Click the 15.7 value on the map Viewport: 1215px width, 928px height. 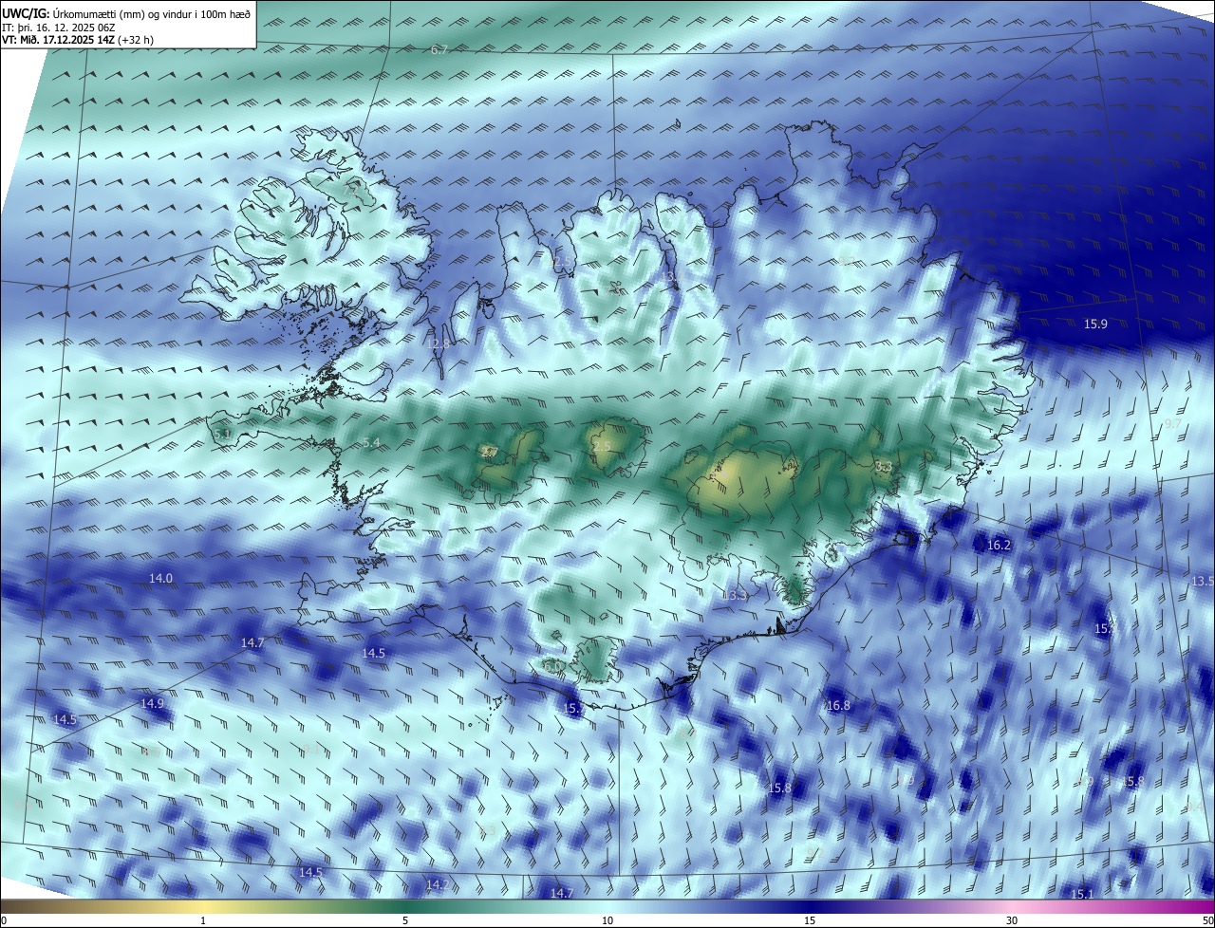[x=574, y=709]
